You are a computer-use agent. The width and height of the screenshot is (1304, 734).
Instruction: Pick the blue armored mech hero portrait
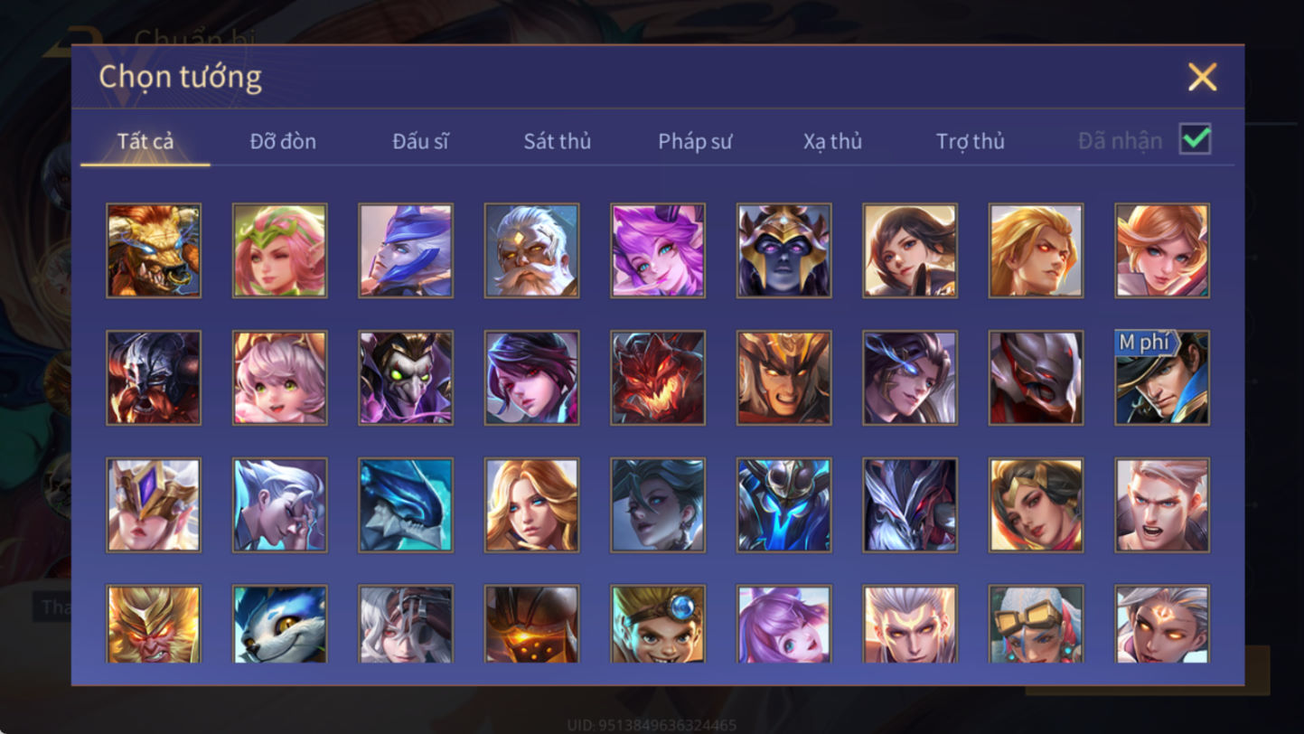(x=783, y=504)
